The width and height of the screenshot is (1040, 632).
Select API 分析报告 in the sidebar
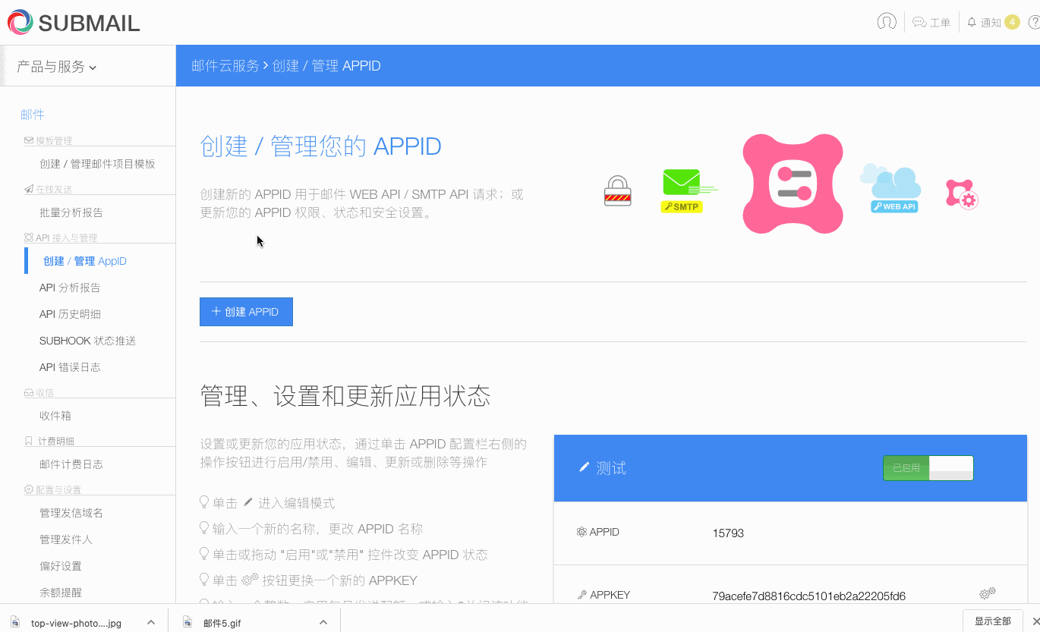coord(70,287)
